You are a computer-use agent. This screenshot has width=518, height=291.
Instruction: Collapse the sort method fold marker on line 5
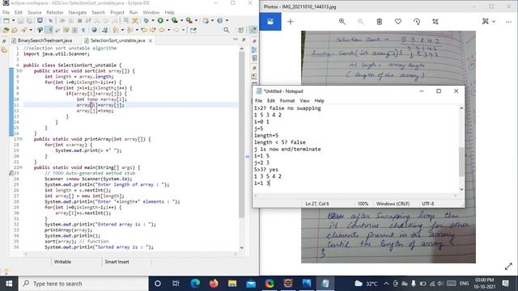coord(21,71)
